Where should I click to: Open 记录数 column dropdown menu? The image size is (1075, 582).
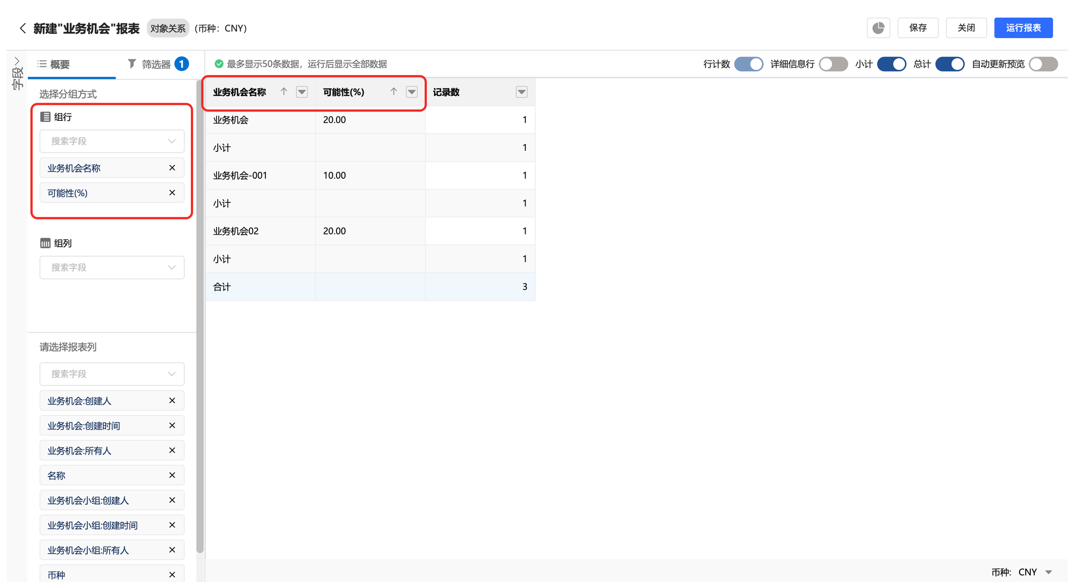pos(521,92)
